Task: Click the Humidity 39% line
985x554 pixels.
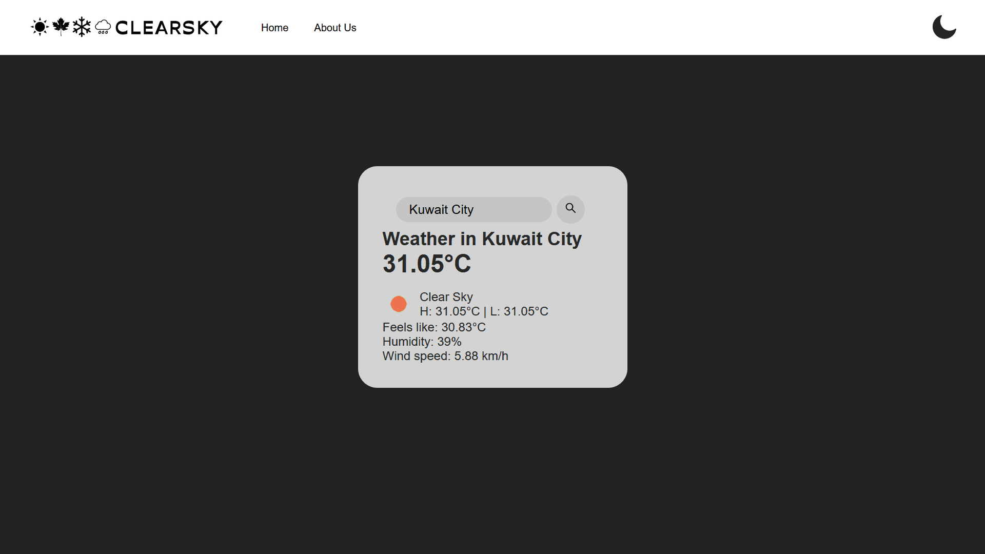Action: [x=422, y=342]
